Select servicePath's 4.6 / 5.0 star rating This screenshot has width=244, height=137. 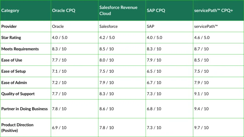tap(202, 37)
